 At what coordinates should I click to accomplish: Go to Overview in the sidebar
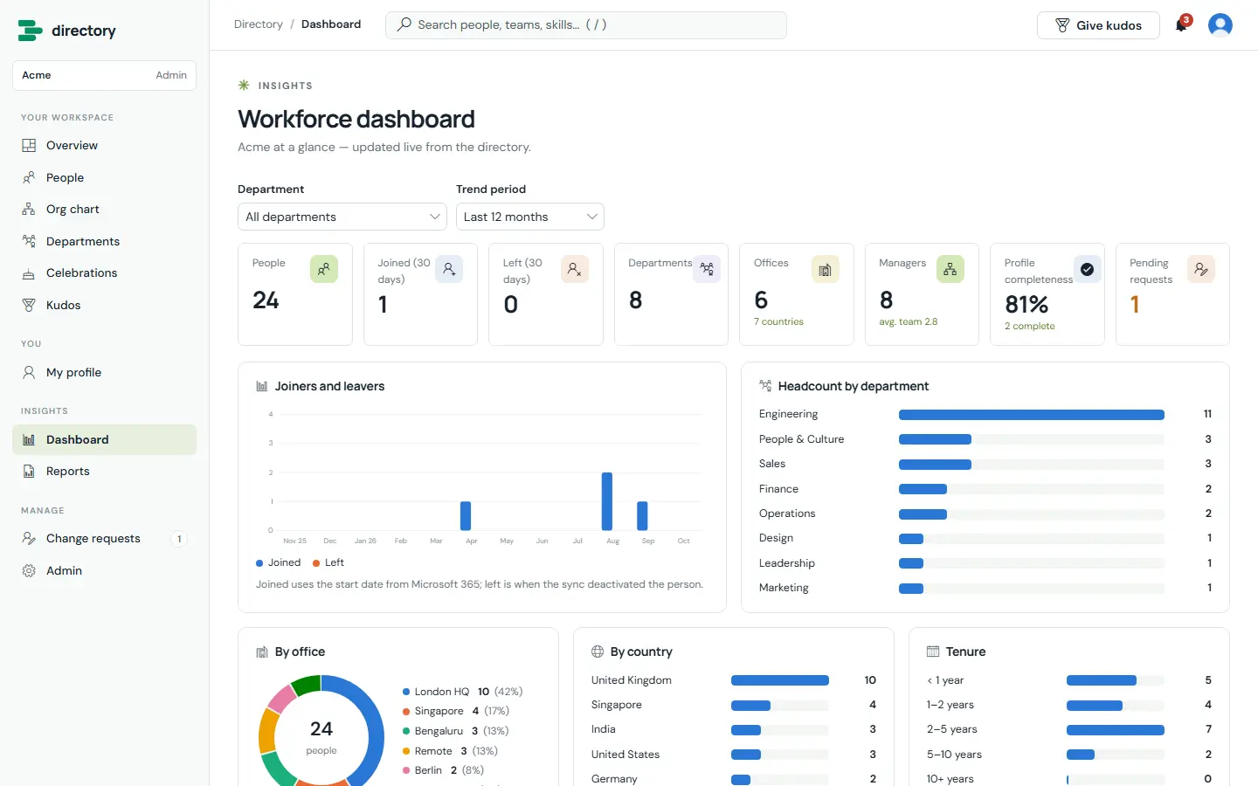point(104,145)
